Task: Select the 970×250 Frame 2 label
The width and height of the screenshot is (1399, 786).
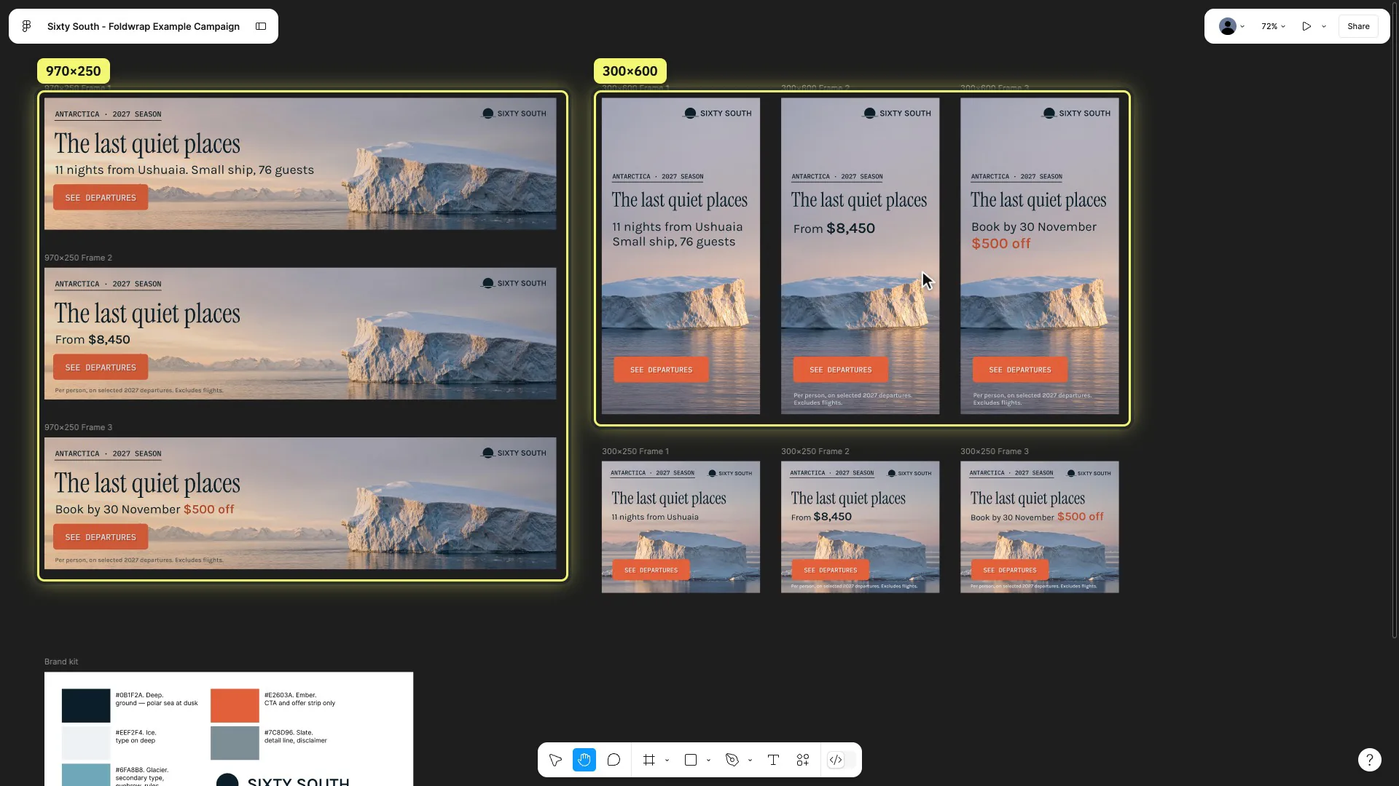Action: [x=78, y=258]
